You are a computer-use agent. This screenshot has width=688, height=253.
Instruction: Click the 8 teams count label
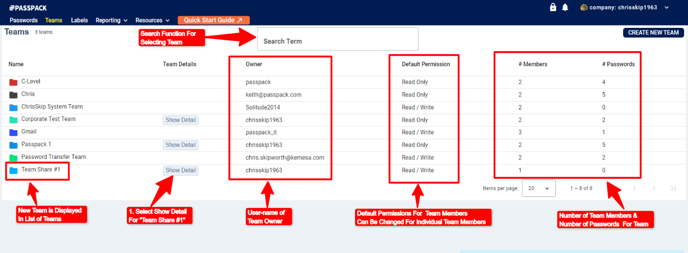click(44, 32)
